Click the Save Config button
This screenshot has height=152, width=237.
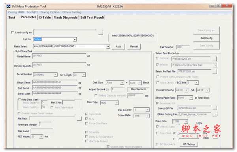[x=207, y=46]
